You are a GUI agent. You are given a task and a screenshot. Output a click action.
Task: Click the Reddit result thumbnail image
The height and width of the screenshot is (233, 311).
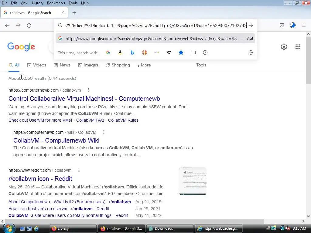coord(193,181)
